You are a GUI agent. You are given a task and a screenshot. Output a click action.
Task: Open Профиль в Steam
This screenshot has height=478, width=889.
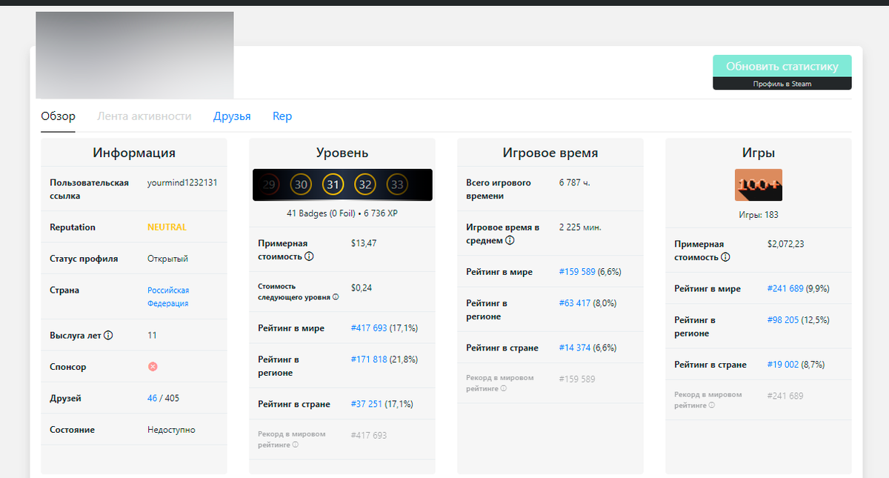click(782, 83)
